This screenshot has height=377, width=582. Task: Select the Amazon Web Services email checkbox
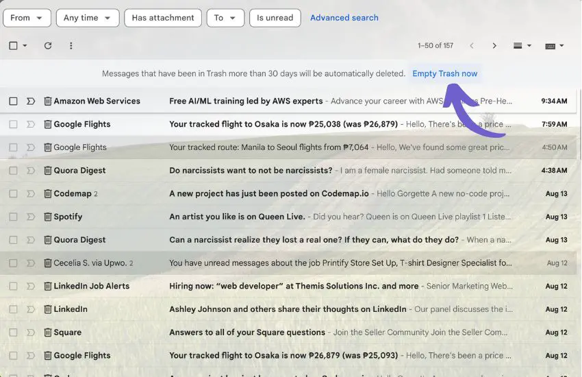coord(14,101)
